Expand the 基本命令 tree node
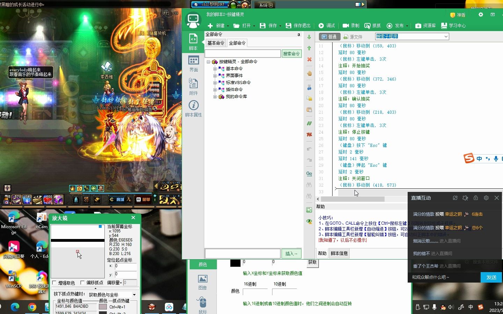503x314 pixels. pos(215,69)
